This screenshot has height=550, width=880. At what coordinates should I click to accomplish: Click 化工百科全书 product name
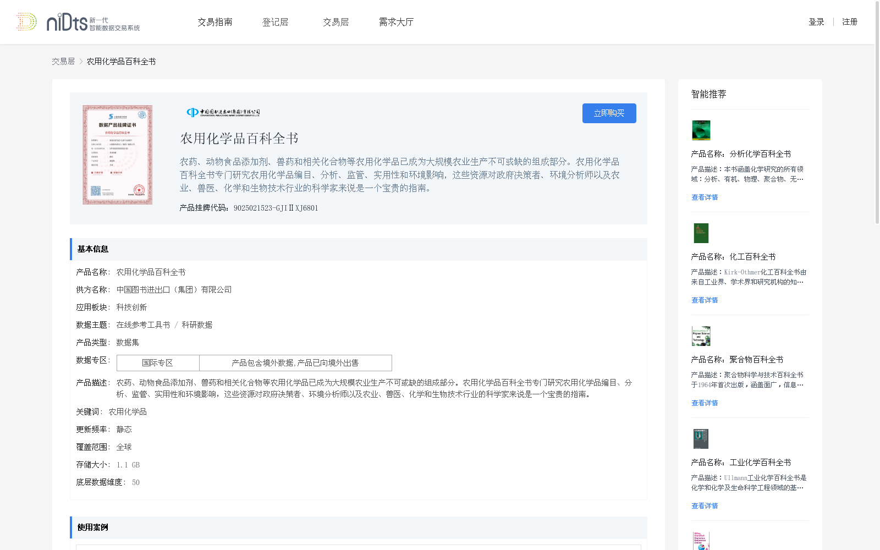click(752, 257)
